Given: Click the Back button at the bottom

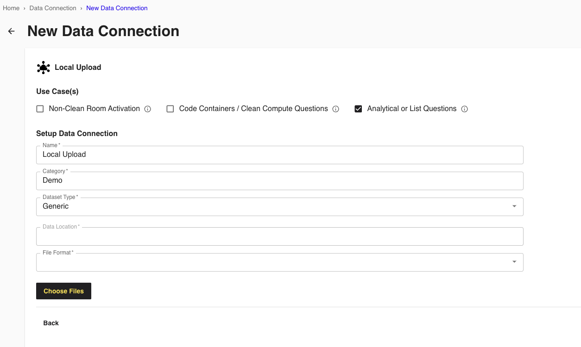Looking at the screenshot, I should (x=51, y=323).
